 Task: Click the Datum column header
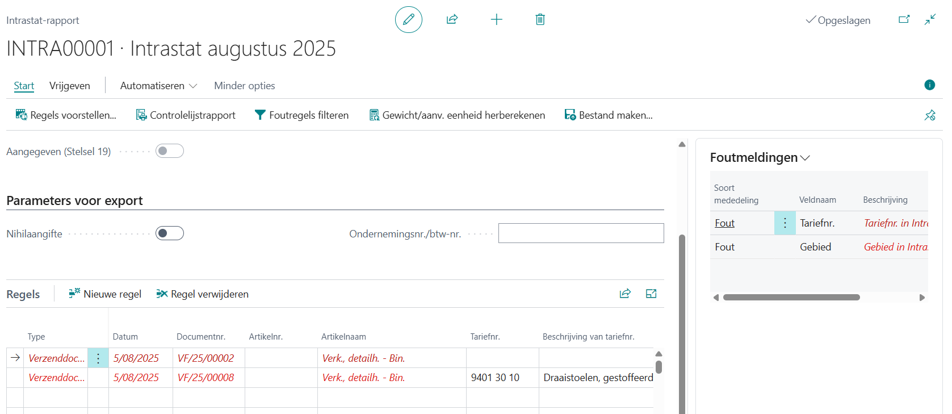click(x=125, y=337)
